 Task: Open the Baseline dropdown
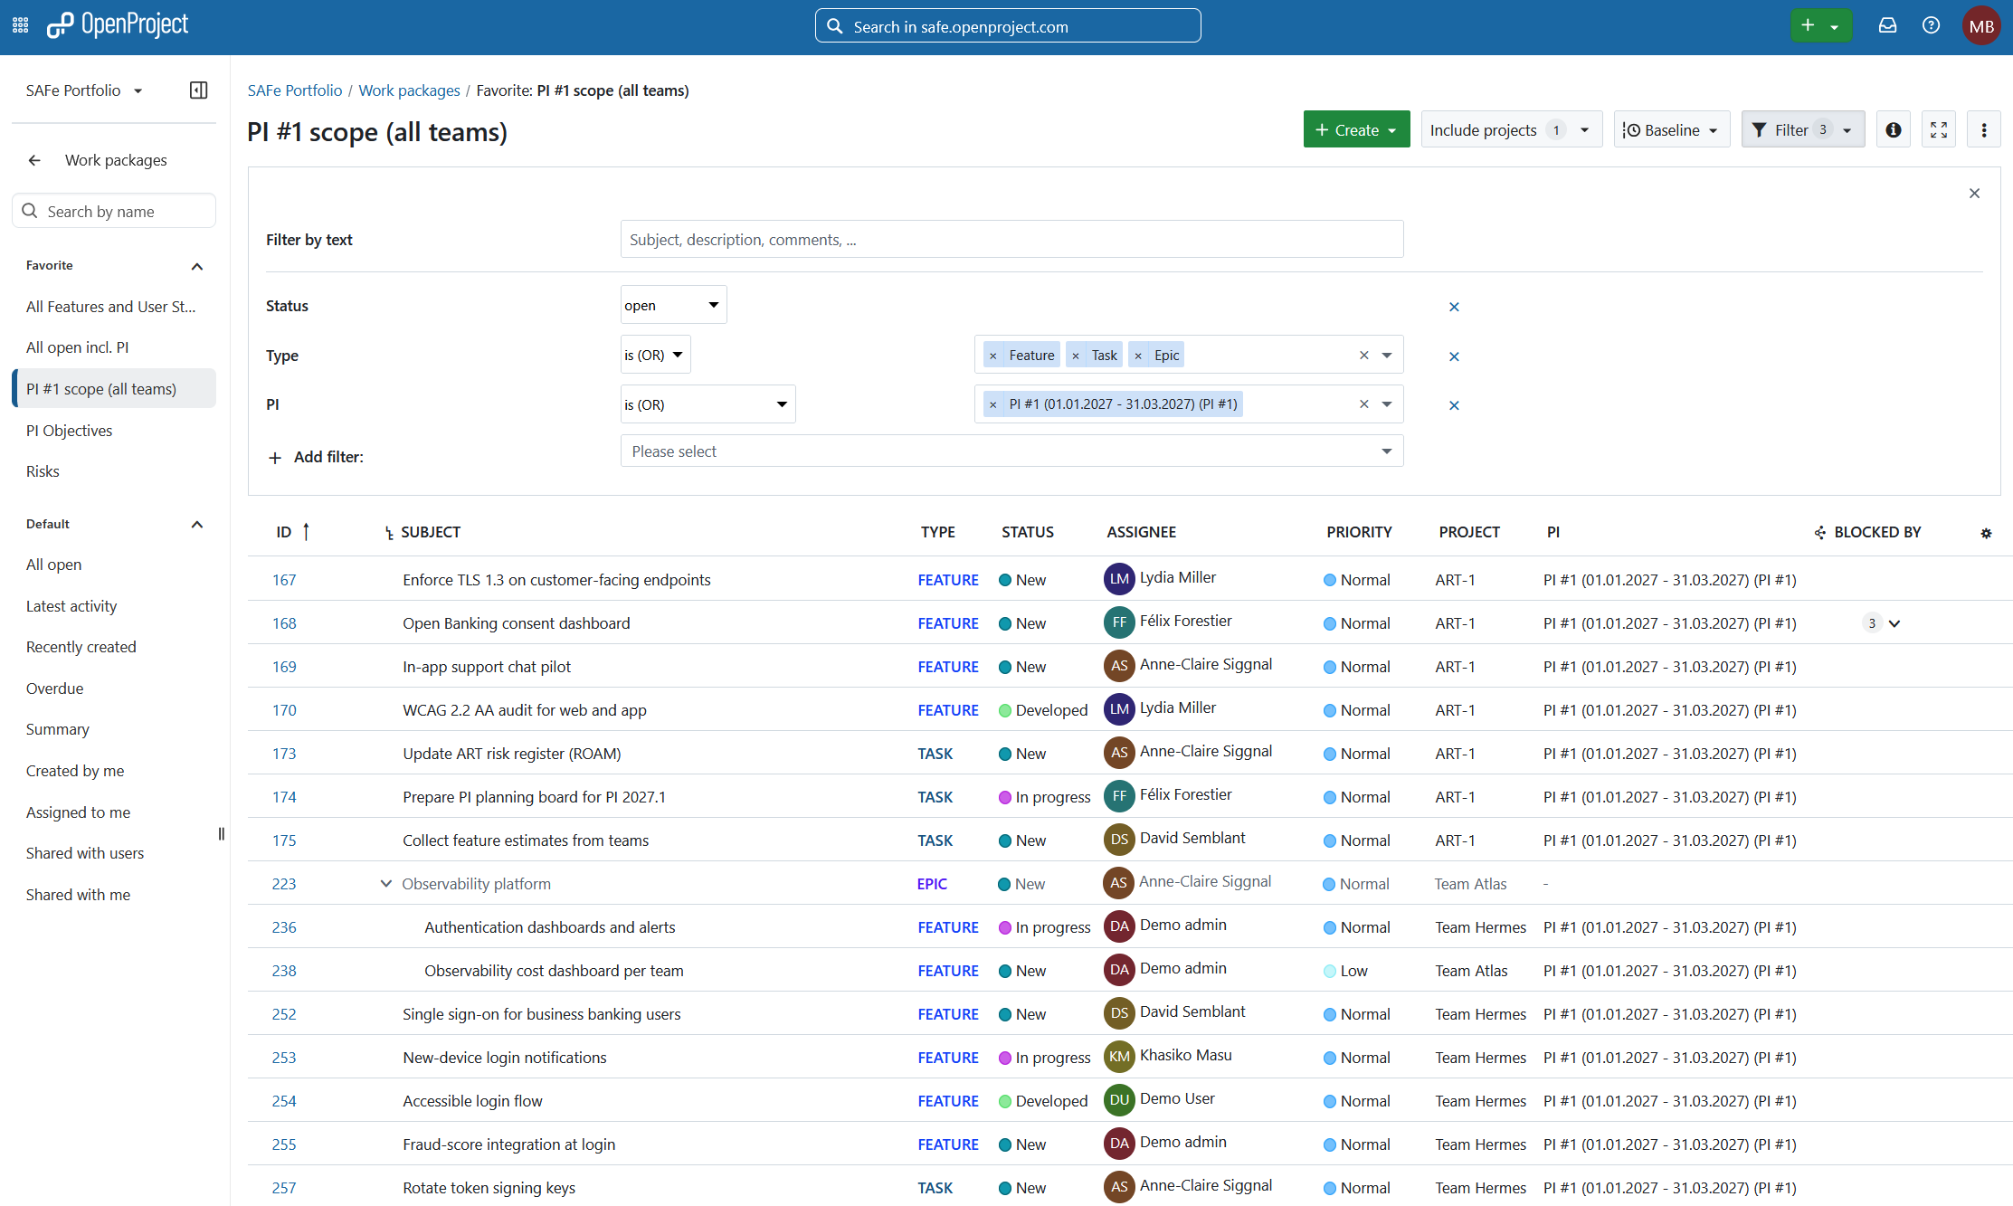click(x=1671, y=129)
